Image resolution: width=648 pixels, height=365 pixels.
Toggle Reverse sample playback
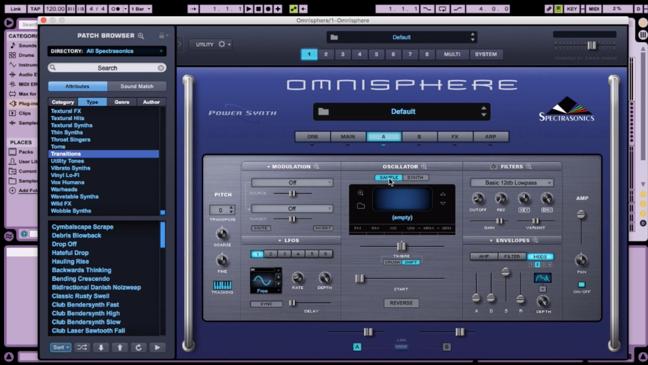pos(401,303)
